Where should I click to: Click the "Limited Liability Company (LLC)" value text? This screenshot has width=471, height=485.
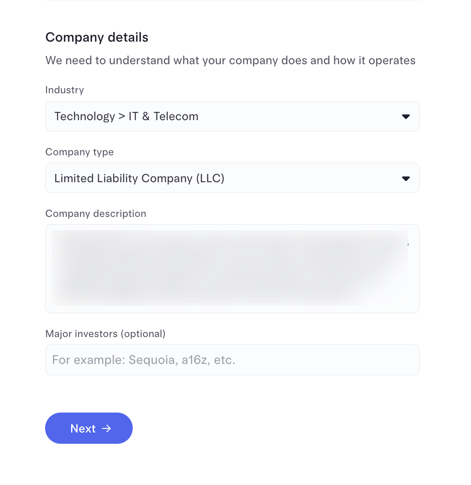[139, 178]
